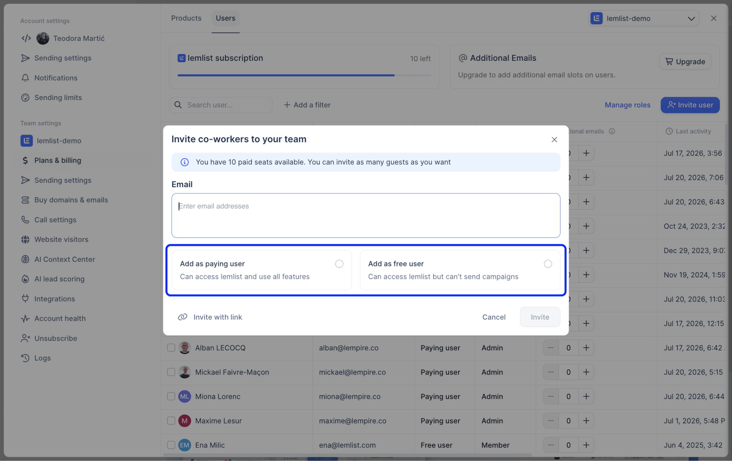
Task: Click the Invite with link option
Action: (x=210, y=317)
